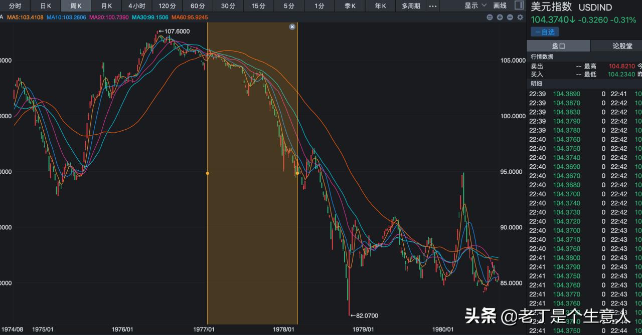Select the 盘口 order book tab

pyautogui.click(x=558, y=46)
